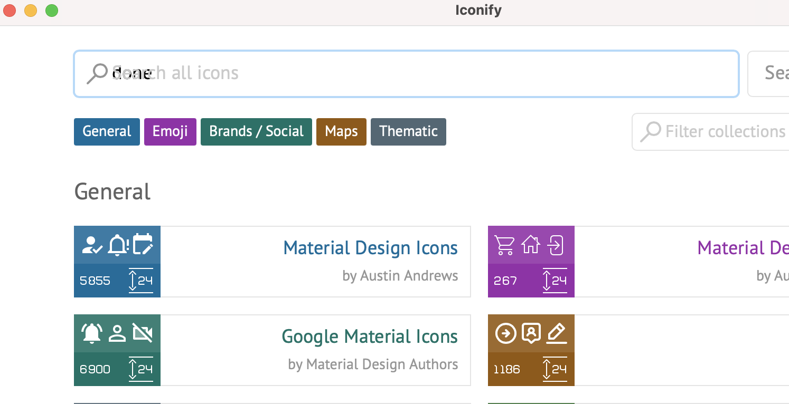Click the arrow-in-circle icon preview
The height and width of the screenshot is (404, 789).
coord(506,333)
